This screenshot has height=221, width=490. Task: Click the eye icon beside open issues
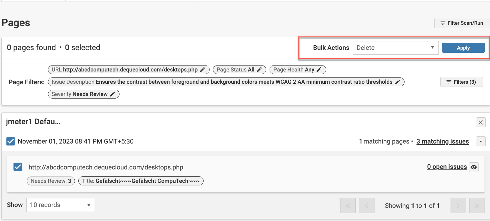[474, 167]
